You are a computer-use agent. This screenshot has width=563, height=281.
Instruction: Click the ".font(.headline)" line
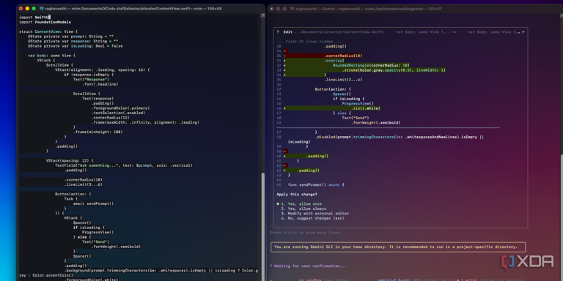click(100, 84)
